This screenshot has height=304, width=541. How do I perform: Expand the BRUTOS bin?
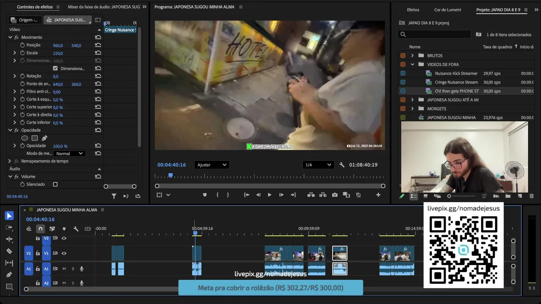(413, 56)
